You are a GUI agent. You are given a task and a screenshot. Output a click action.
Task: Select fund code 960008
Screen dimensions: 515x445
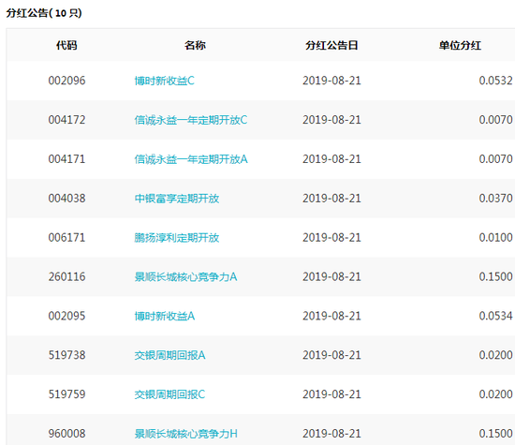pyautogui.click(x=66, y=434)
